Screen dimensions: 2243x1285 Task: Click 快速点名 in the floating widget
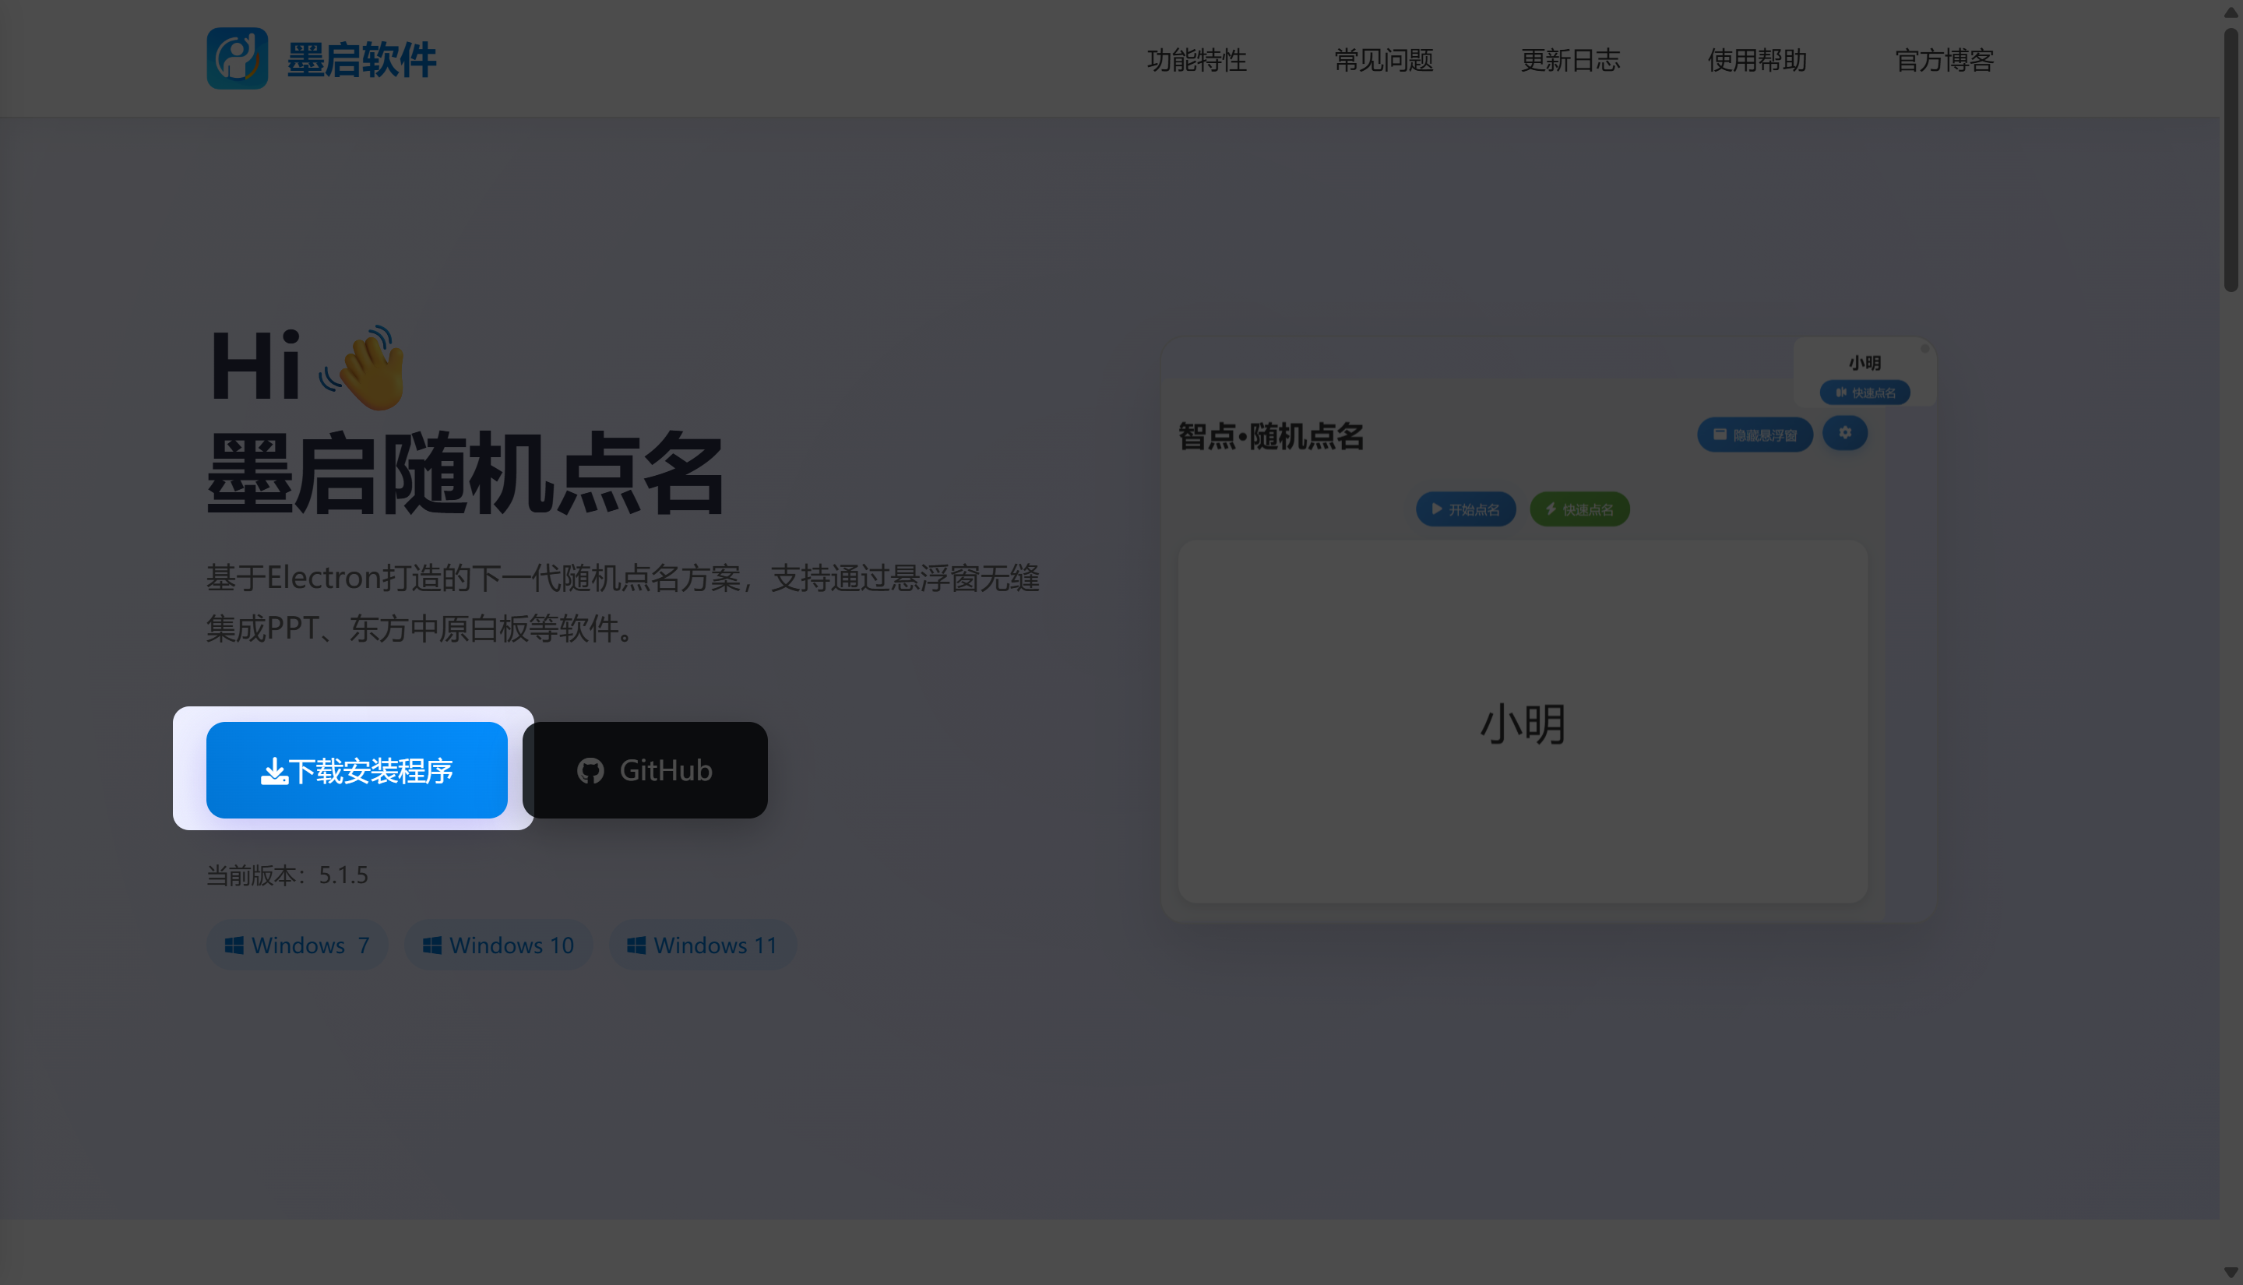[x=1864, y=393]
